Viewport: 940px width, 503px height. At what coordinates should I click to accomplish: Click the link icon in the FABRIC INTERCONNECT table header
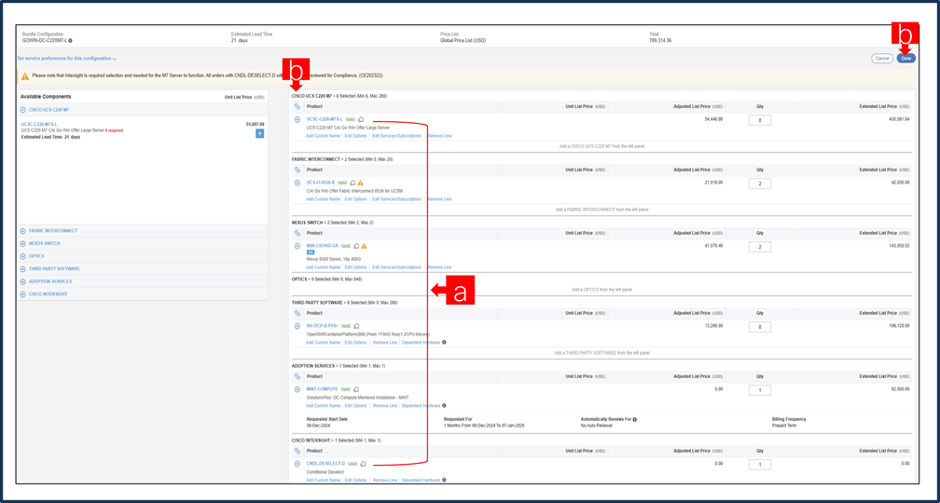point(297,170)
